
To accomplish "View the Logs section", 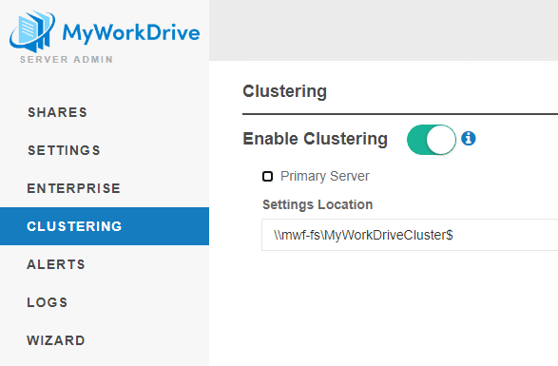I will tap(48, 302).
